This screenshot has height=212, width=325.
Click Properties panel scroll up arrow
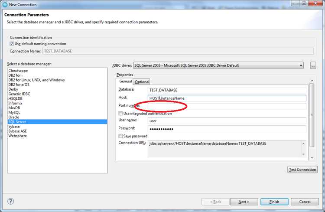pyautogui.click(x=312, y=81)
